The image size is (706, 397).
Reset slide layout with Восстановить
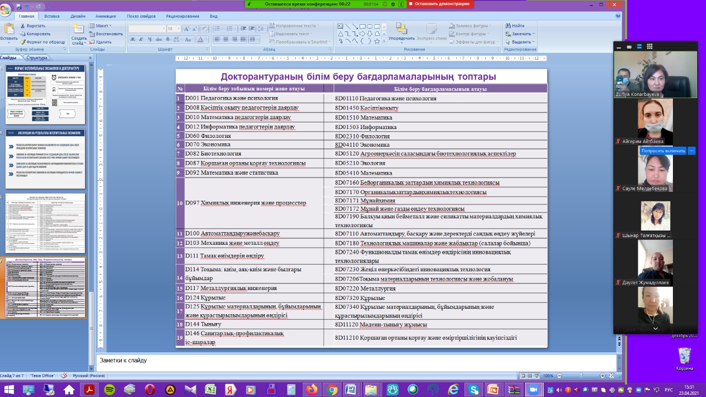pyautogui.click(x=106, y=34)
